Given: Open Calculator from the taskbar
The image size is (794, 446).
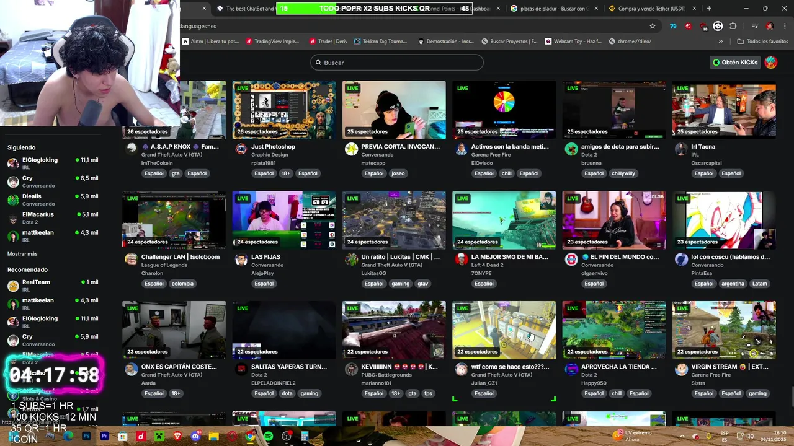Looking at the screenshot, I should (305, 437).
